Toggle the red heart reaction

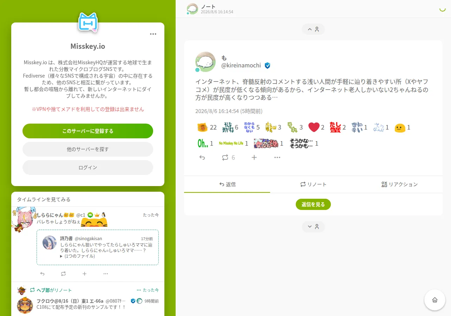click(x=316, y=127)
